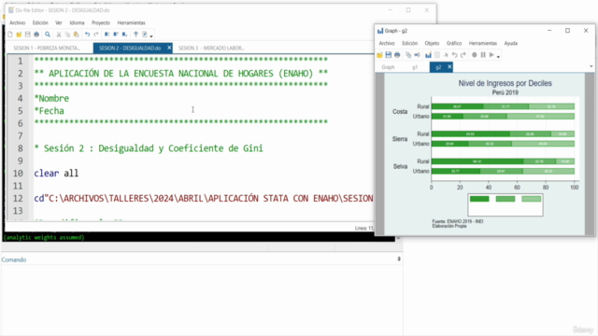Paste with the clipboard icon in Do-file Editor
The image size is (598, 336).
point(77,35)
